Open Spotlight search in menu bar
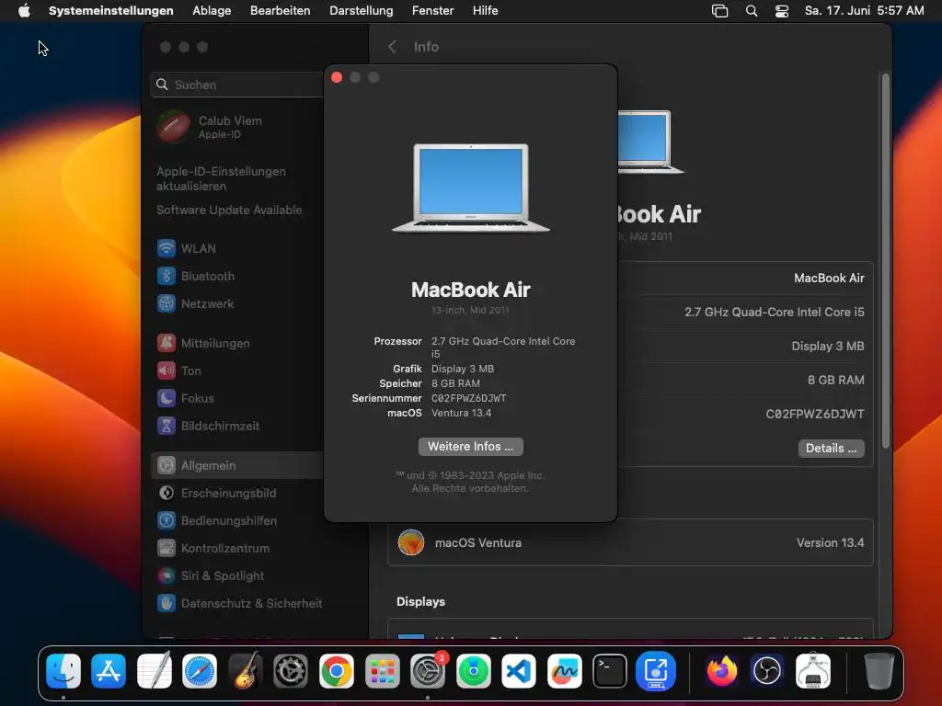Screen dimensions: 942x706 point(751,10)
